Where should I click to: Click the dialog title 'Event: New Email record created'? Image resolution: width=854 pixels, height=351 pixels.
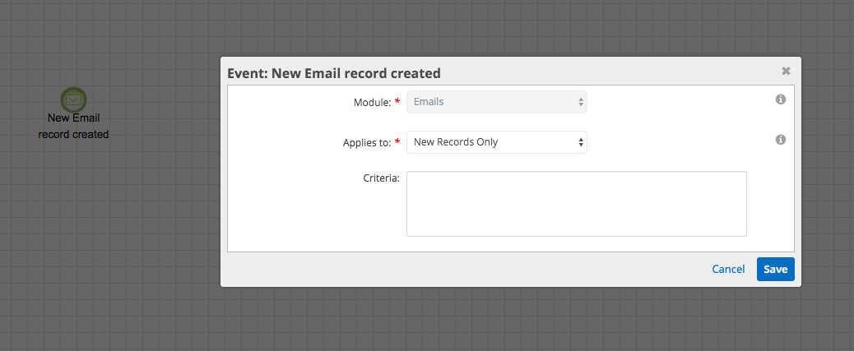[334, 73]
